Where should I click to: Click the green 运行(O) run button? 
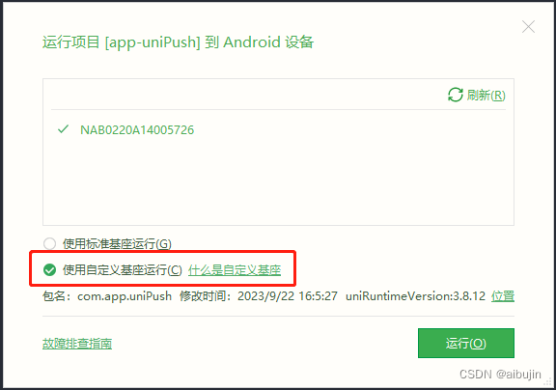coord(466,344)
